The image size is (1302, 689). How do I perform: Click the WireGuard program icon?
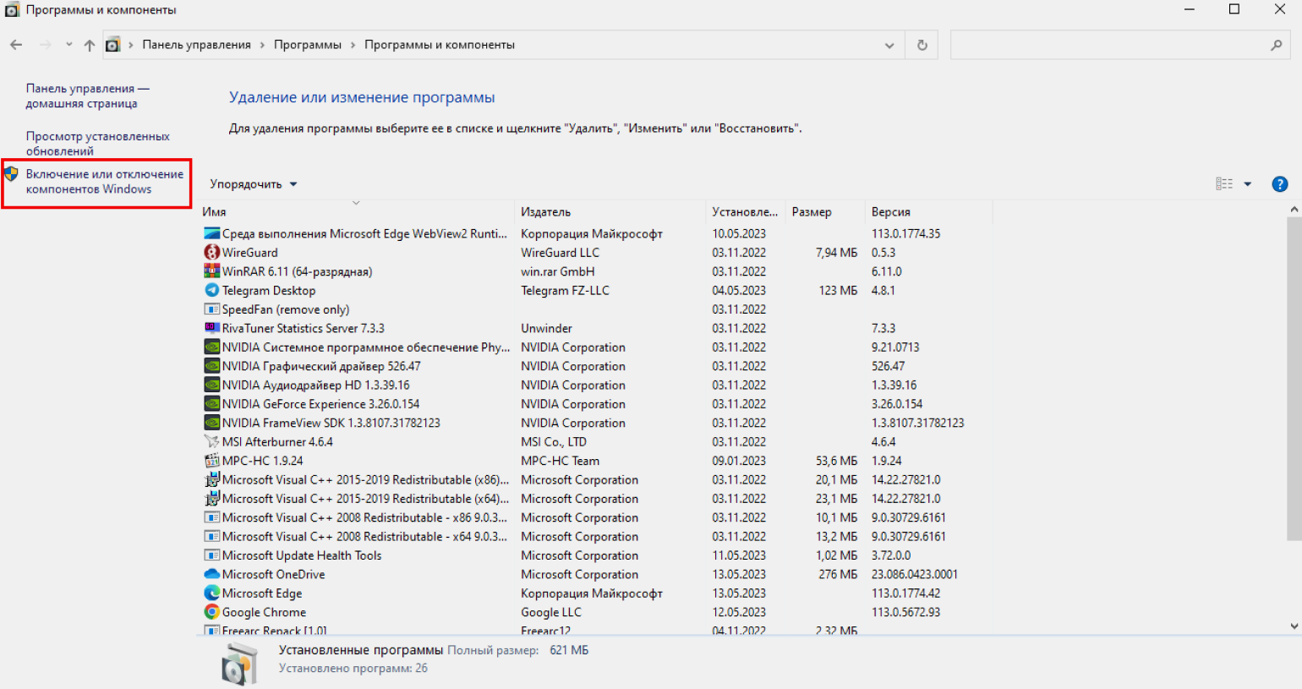211,253
